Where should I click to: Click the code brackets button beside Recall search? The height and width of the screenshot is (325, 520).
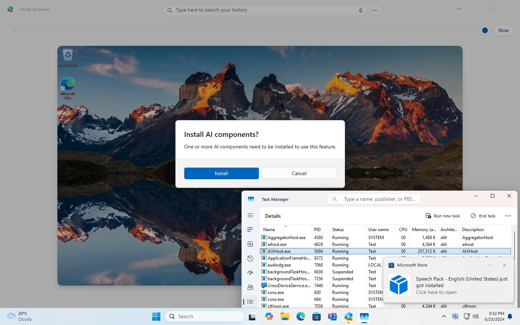375,10
